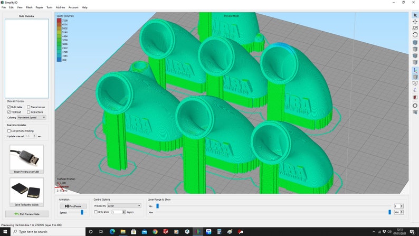Click the USB cable thumbnail image
This screenshot has height=236, width=419.
(x=26, y=157)
